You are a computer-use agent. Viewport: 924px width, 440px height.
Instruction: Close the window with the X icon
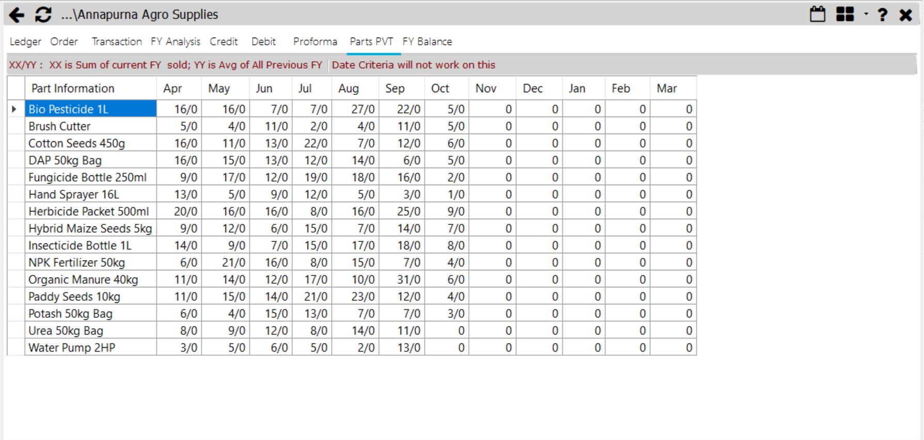point(905,15)
